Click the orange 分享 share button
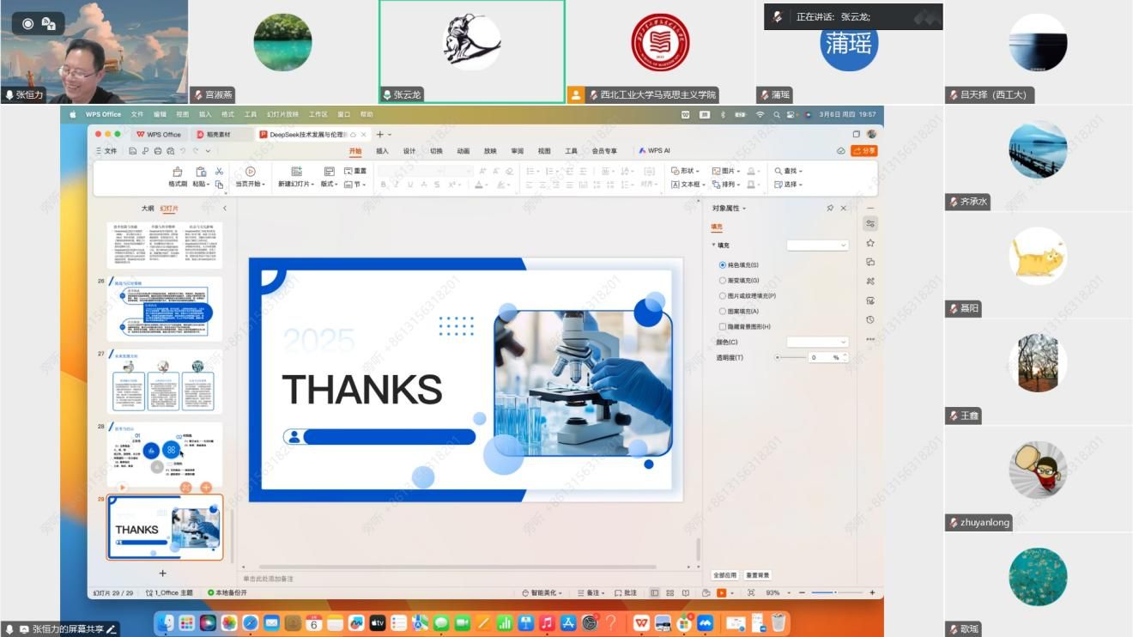Image resolution: width=1133 pixels, height=637 pixels. pos(864,151)
